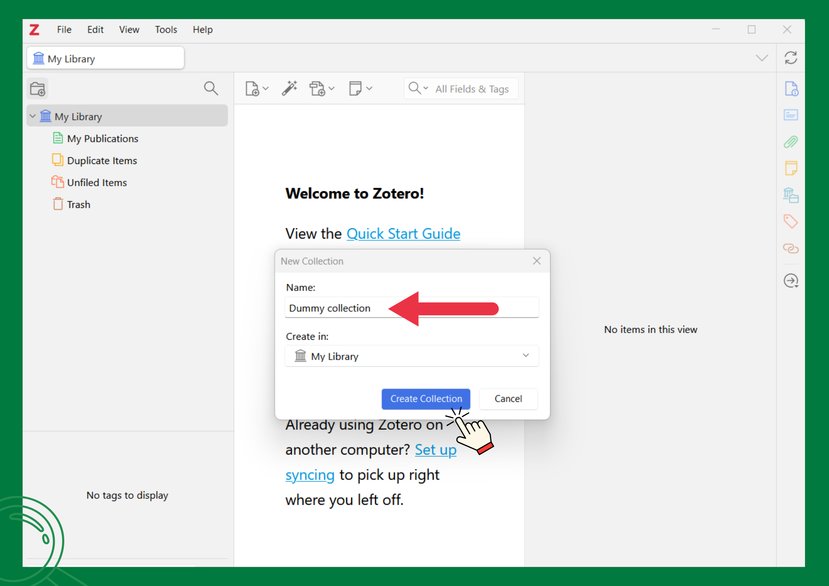Open the File menu
Screen dimensions: 829x586
[x=64, y=30]
